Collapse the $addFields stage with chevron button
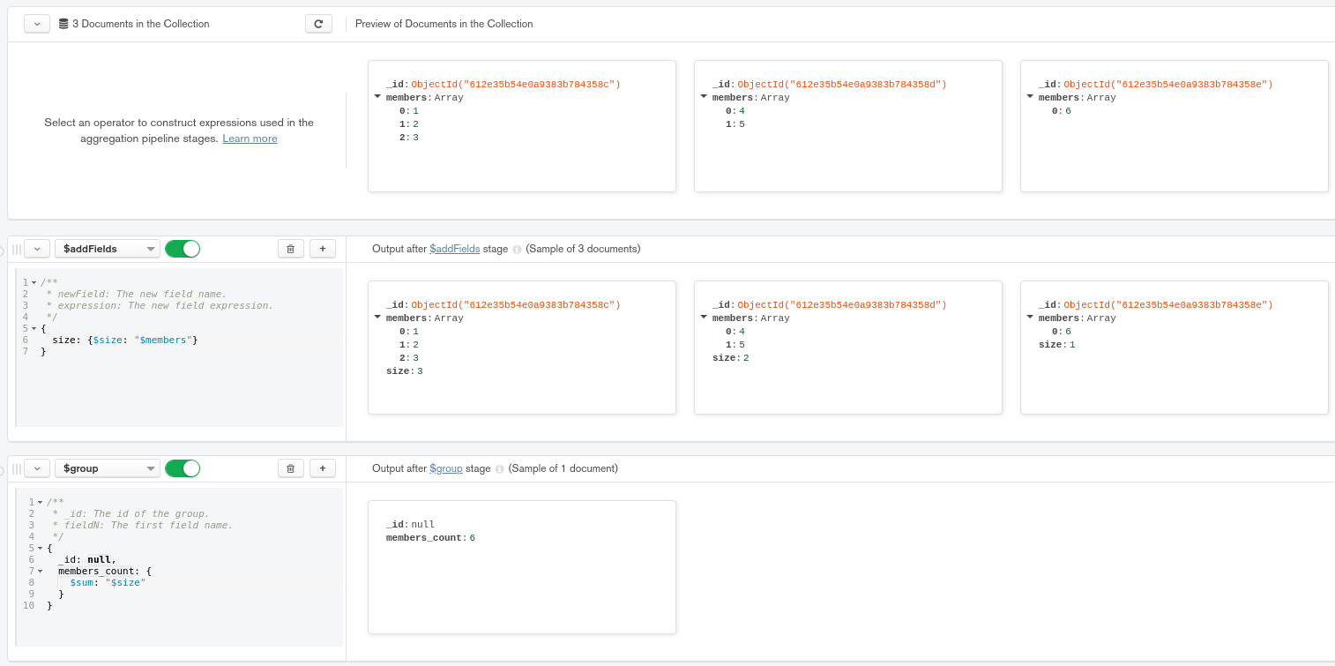 click(37, 249)
